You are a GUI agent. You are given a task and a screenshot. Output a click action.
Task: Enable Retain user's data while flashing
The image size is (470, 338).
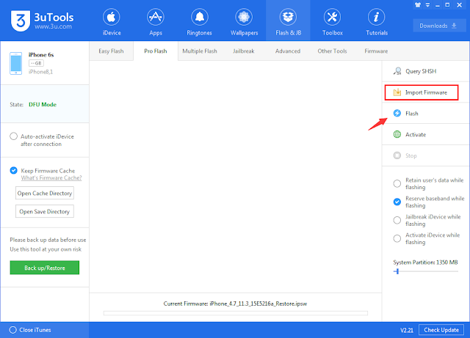pos(397,183)
